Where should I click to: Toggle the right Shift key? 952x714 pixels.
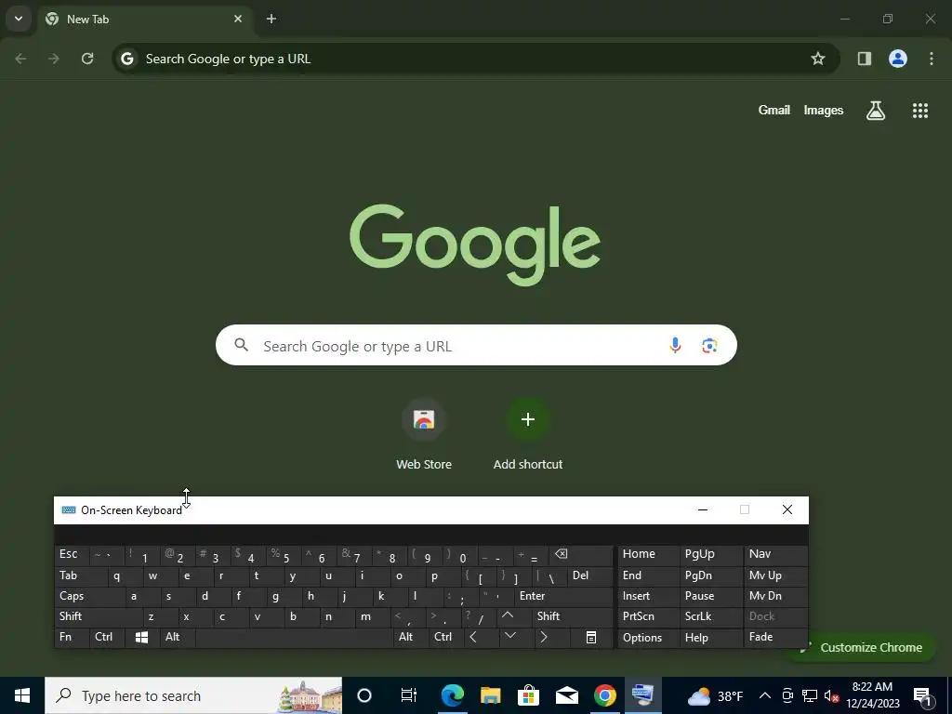coord(573,617)
